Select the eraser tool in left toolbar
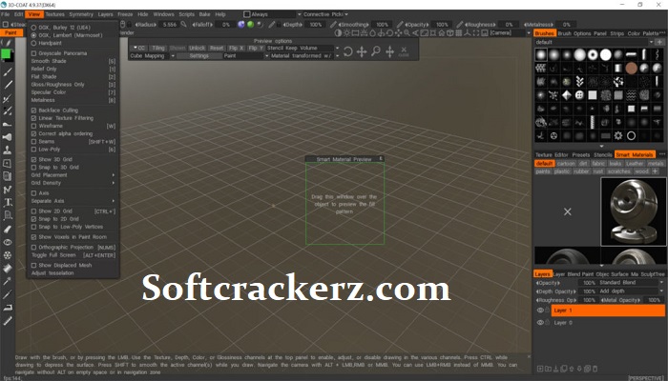The height and width of the screenshot is (381, 668). (8, 230)
